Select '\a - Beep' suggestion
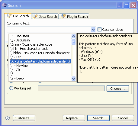Screen dimensions: 138x126 click(x=40, y=78)
